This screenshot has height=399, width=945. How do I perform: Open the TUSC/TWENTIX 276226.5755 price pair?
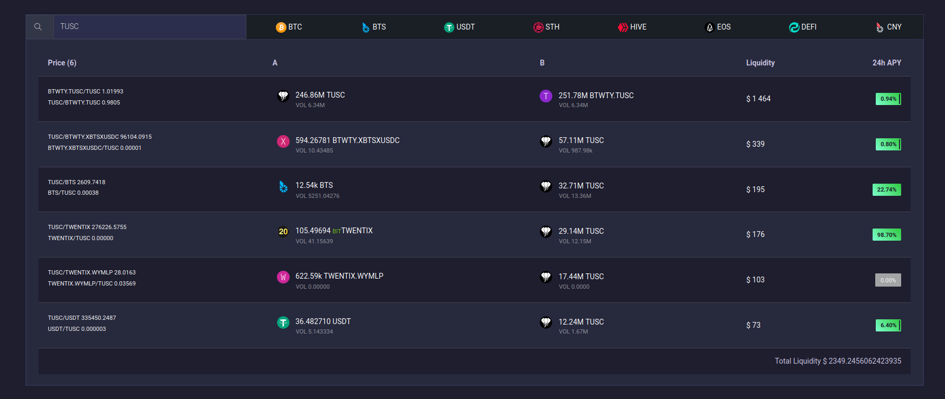coord(87,227)
